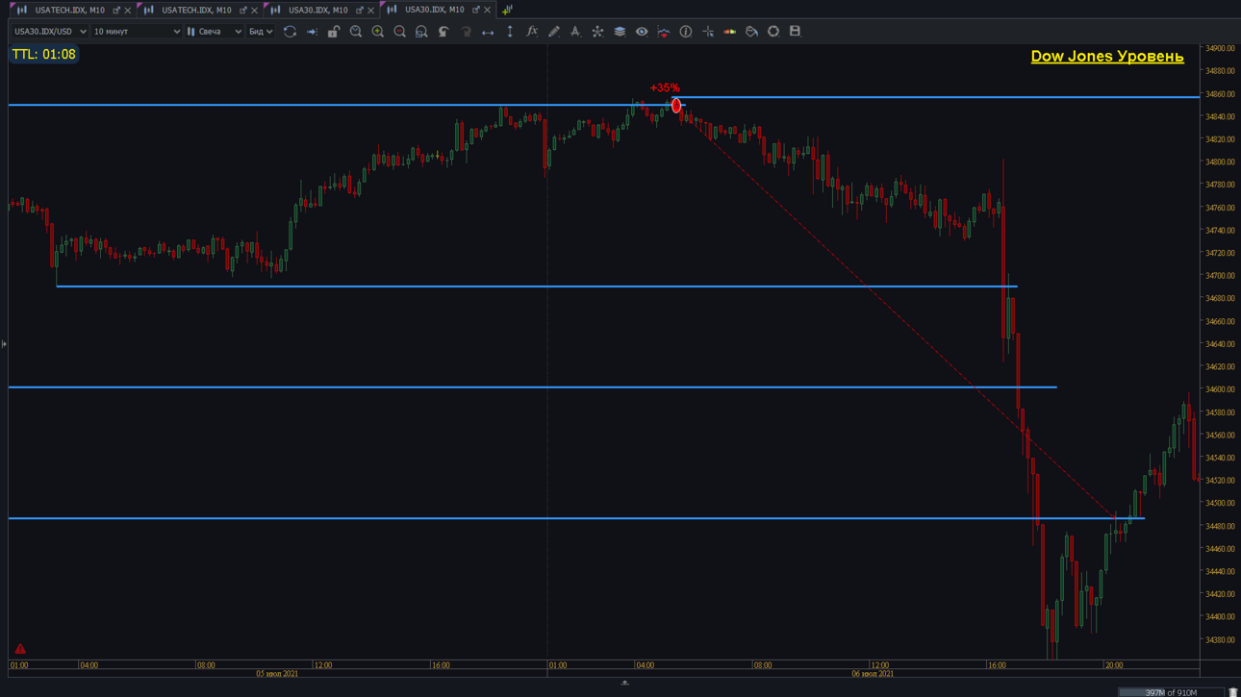This screenshot has width=1241, height=697.
Task: Toggle the chart lock padlock icon
Action: [x=334, y=32]
